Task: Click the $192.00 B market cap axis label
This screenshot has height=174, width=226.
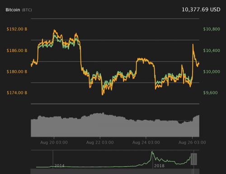Action: coord(17,29)
